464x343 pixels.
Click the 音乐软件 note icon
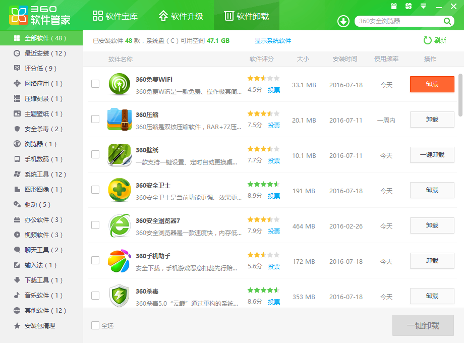point(17,296)
